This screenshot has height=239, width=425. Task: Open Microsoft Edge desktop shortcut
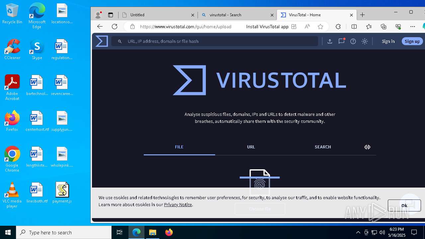point(37,16)
